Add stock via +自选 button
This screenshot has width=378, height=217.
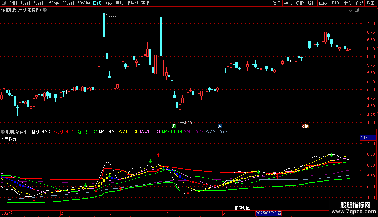click(x=359, y=3)
